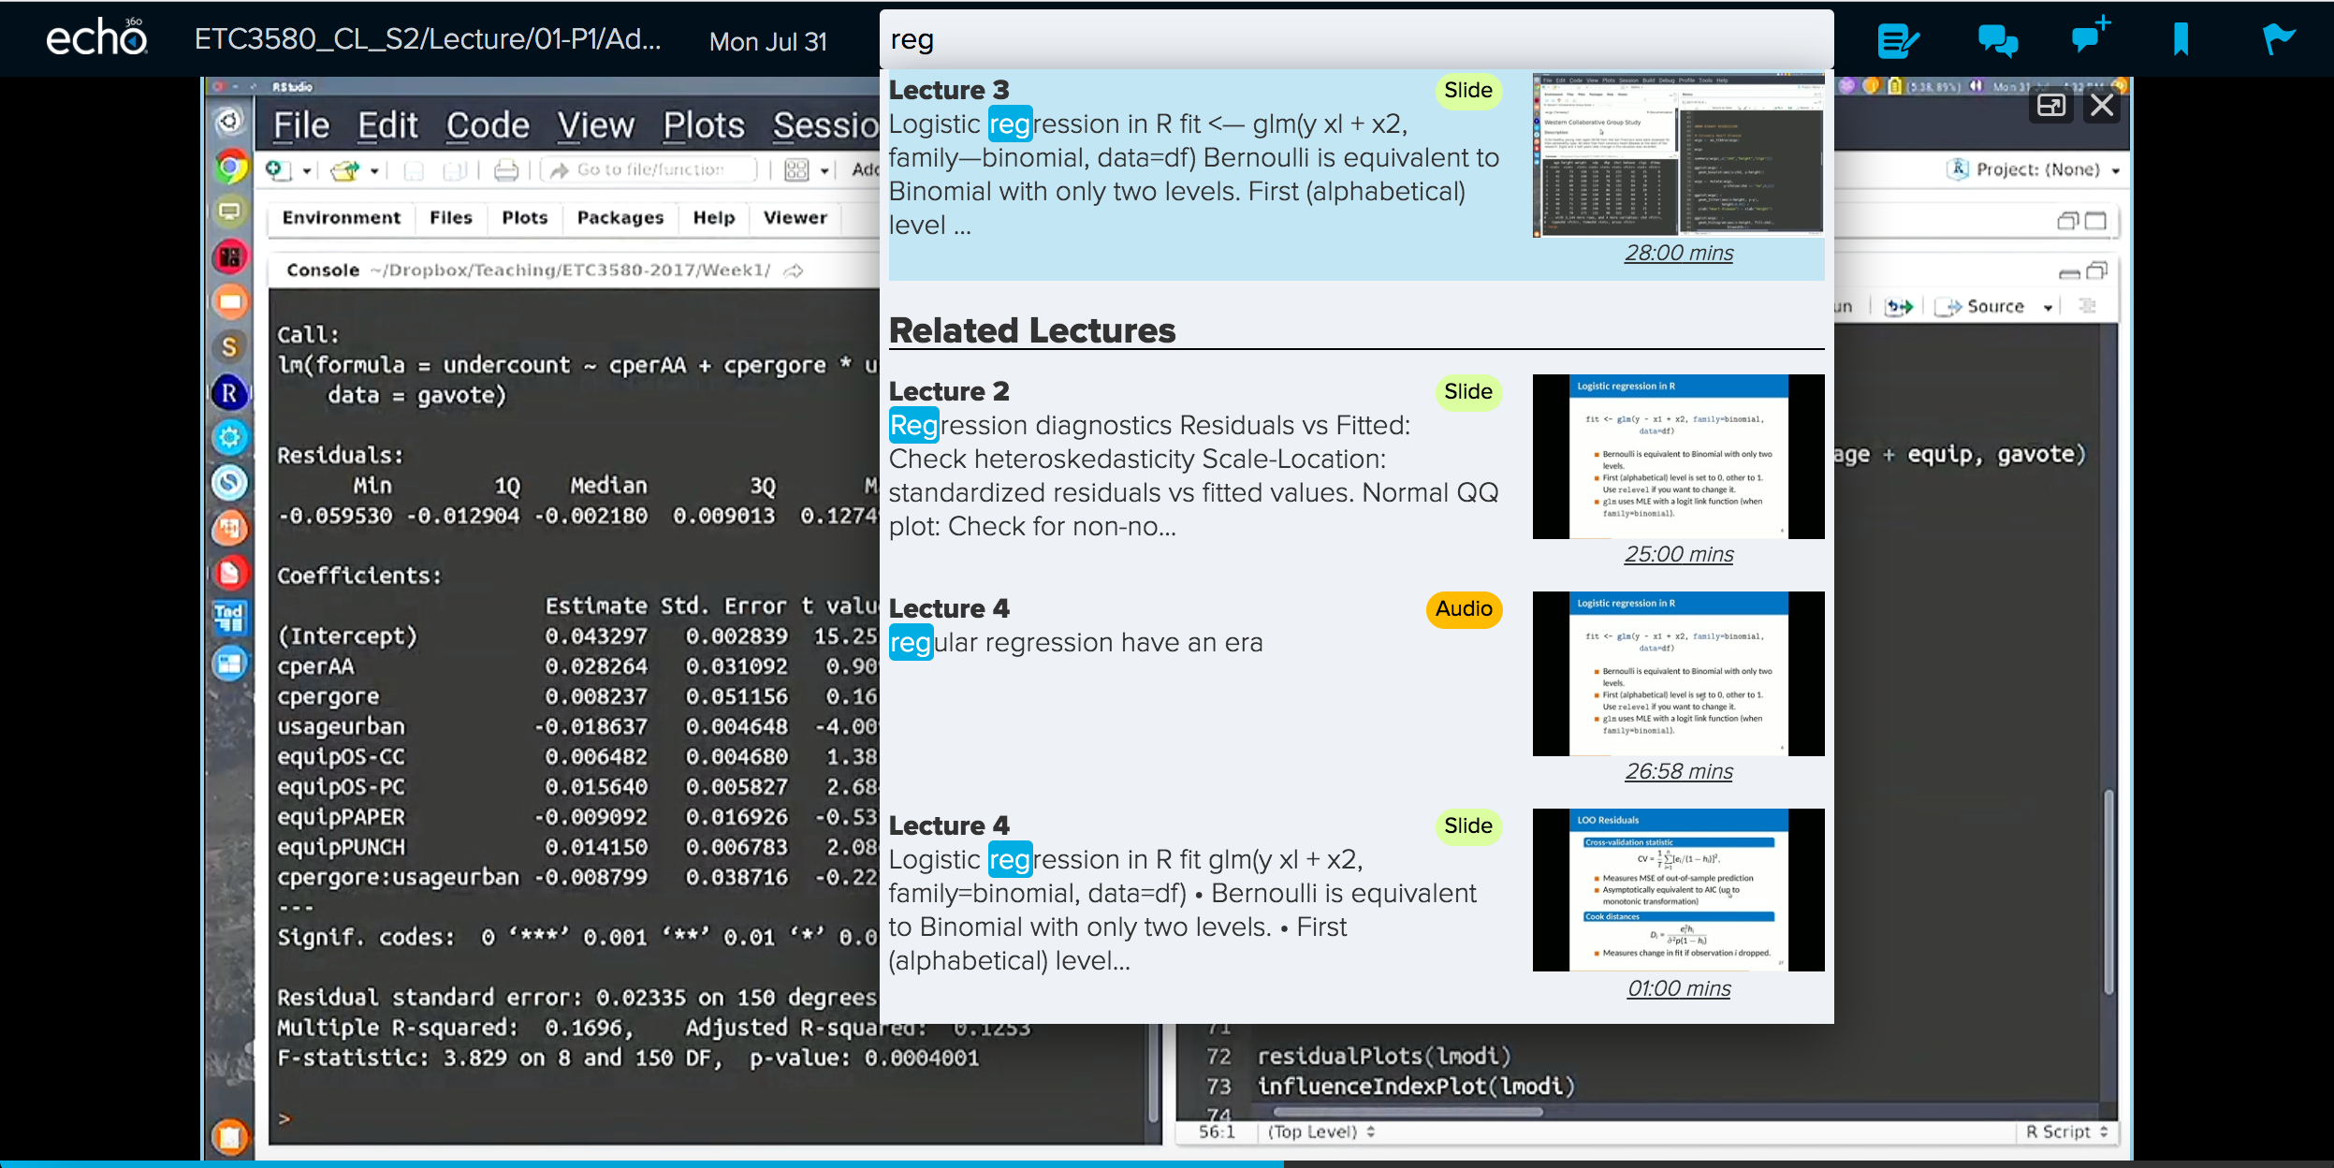Viewport: 2334px width, 1168px height.
Task: Type in the reg search field
Action: pos(1355,40)
